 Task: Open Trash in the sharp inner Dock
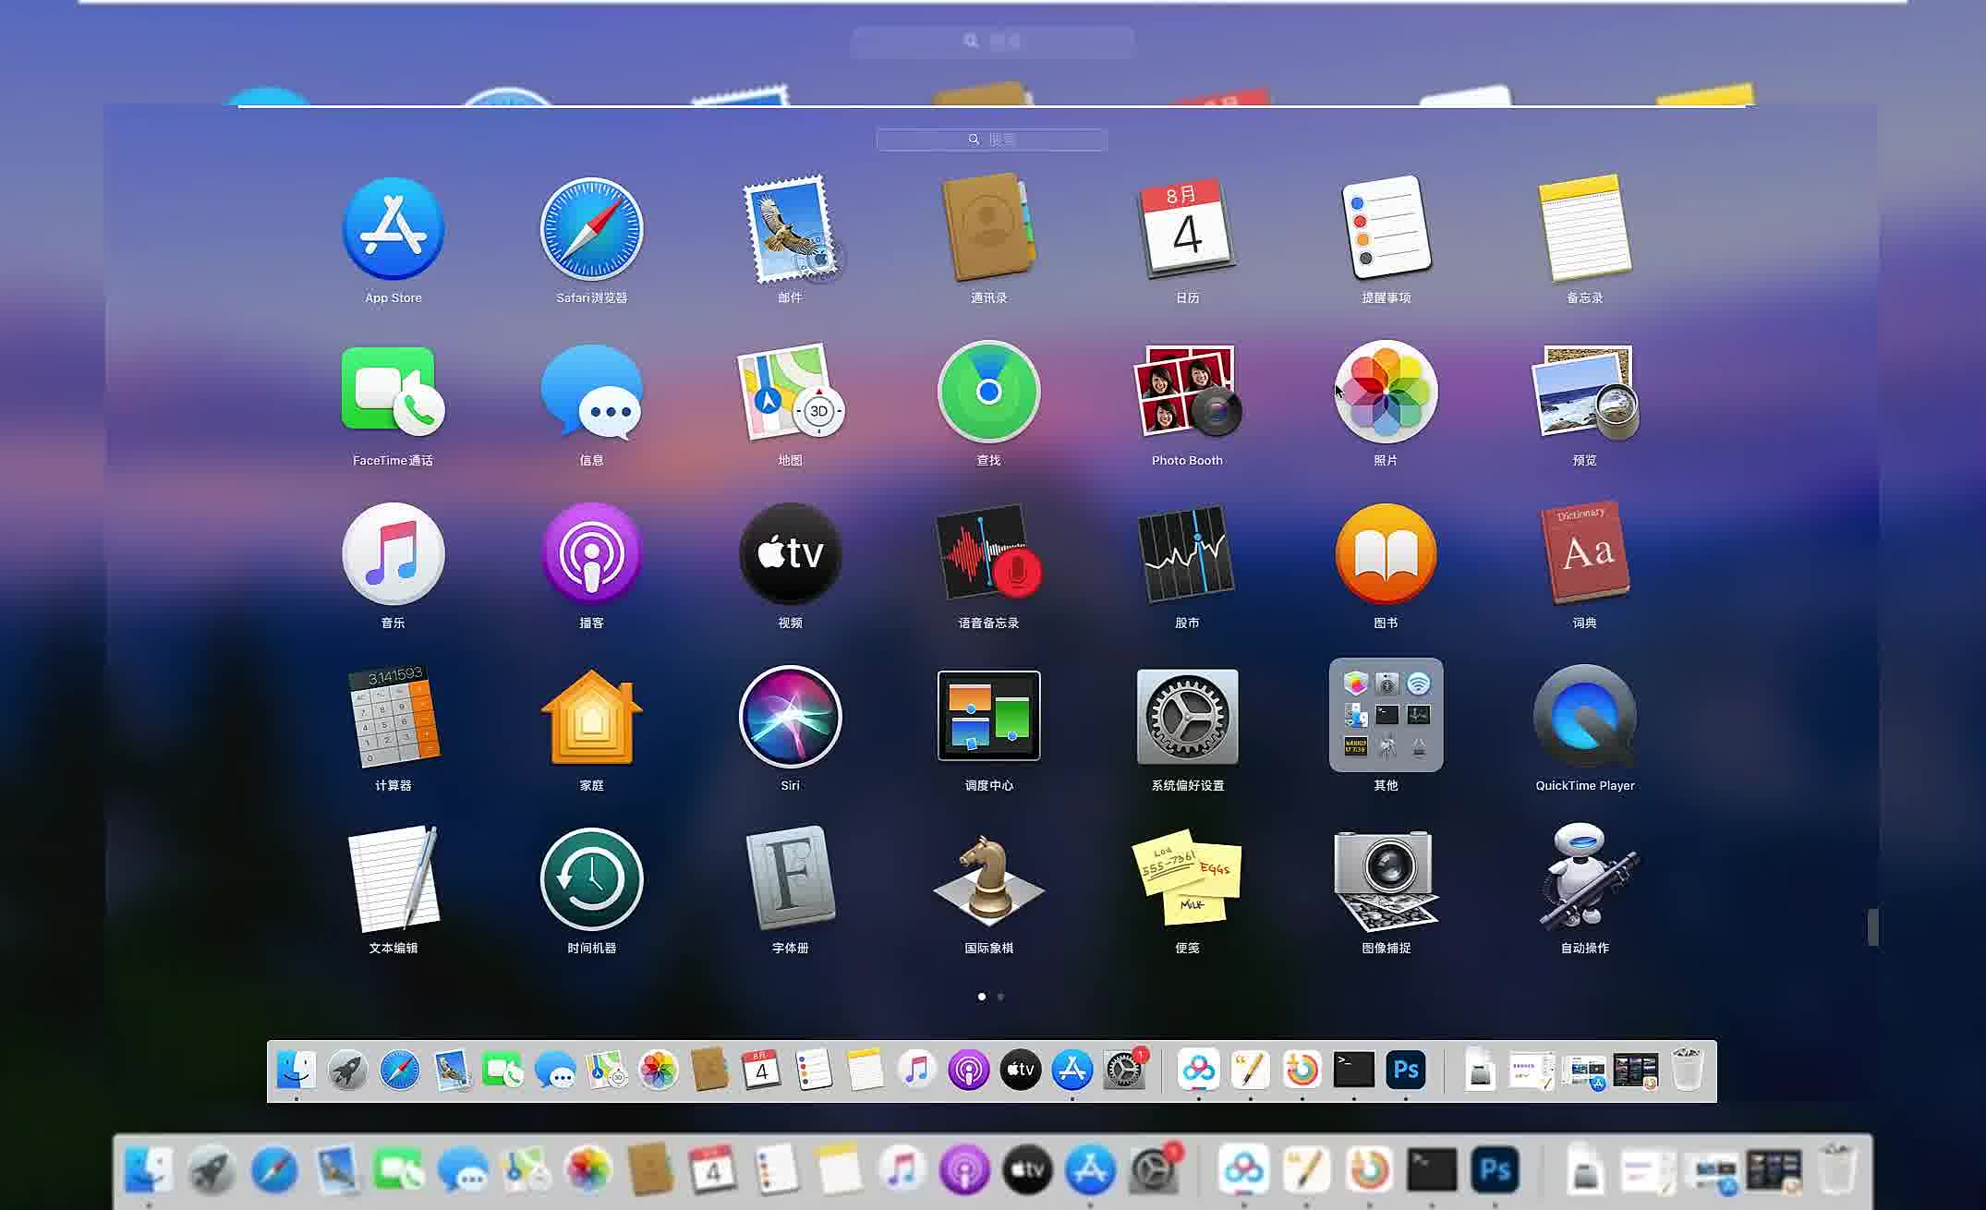1687,1070
